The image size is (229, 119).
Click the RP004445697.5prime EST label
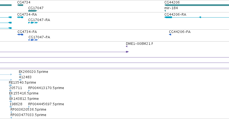(46, 104)
